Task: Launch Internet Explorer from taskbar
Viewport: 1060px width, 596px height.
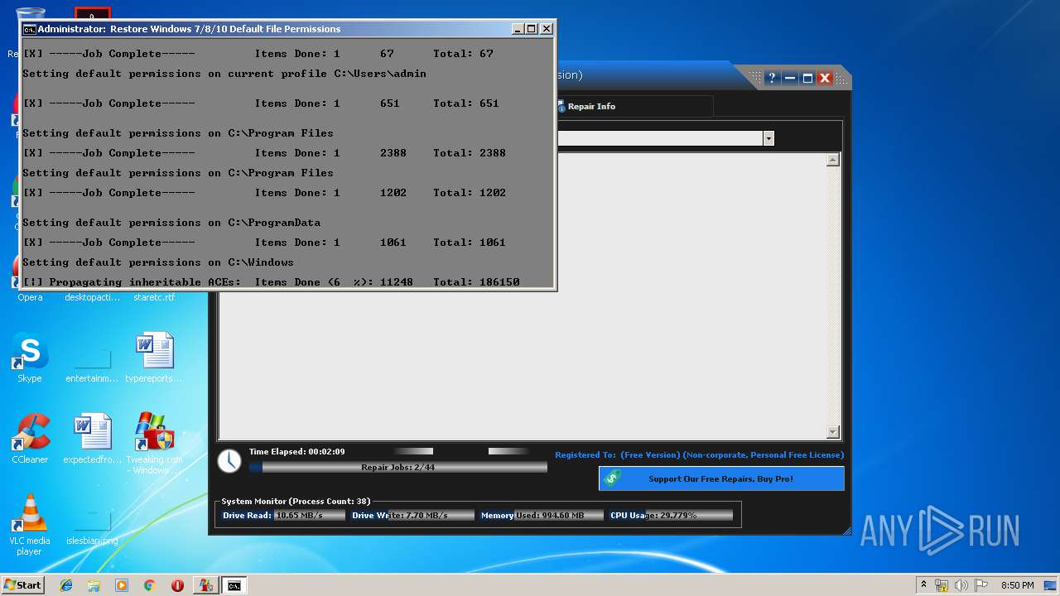Action: point(66,585)
